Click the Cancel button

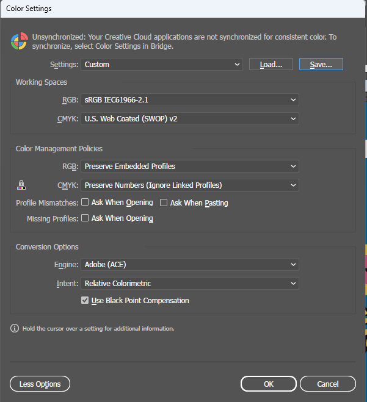tap(328, 384)
